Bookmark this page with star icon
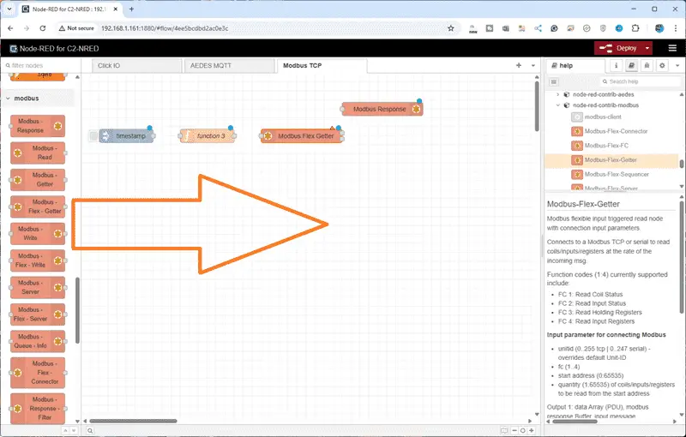 pyautogui.click(x=451, y=28)
